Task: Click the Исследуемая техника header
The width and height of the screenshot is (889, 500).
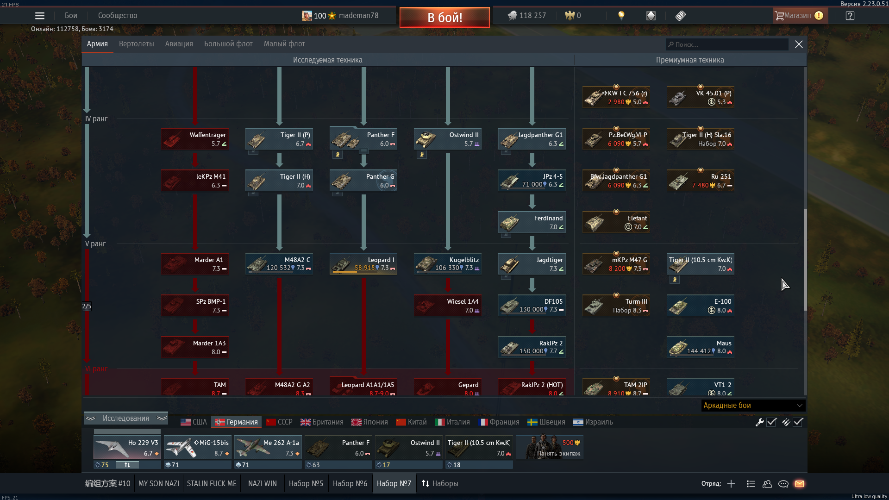Action: pyautogui.click(x=327, y=60)
